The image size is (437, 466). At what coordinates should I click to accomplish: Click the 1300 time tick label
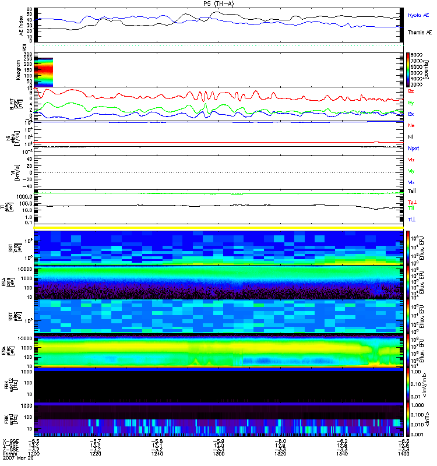click(x=218, y=454)
